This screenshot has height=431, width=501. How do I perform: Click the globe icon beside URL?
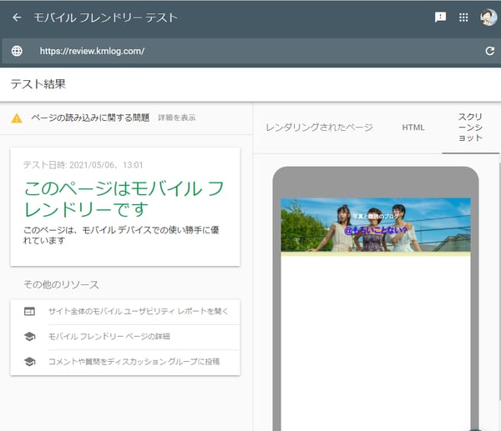(17, 51)
